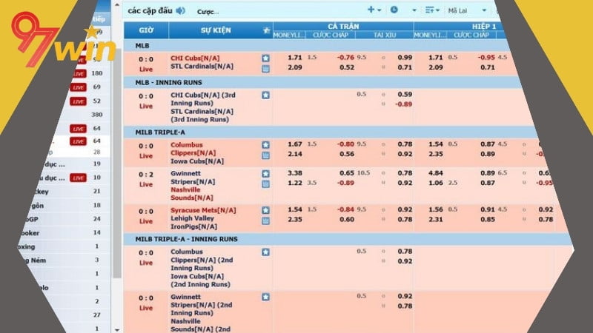Click the Columbus Clippers team name in MILB TRIPLE-A
Screen dimensions: 593x333
(x=193, y=149)
